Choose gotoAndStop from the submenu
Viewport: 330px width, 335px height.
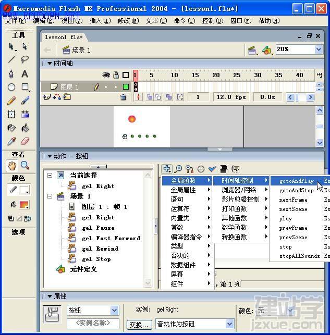pyautogui.click(x=300, y=190)
